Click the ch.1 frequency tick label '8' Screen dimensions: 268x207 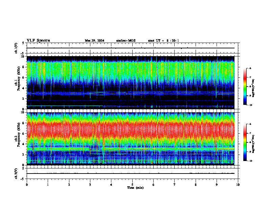coord(23,67)
